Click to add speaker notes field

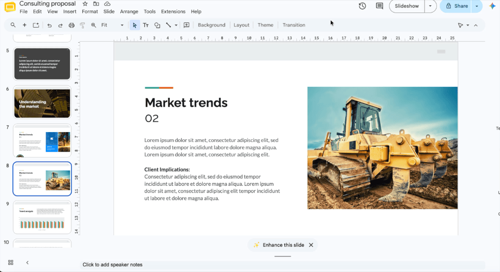click(x=282, y=265)
